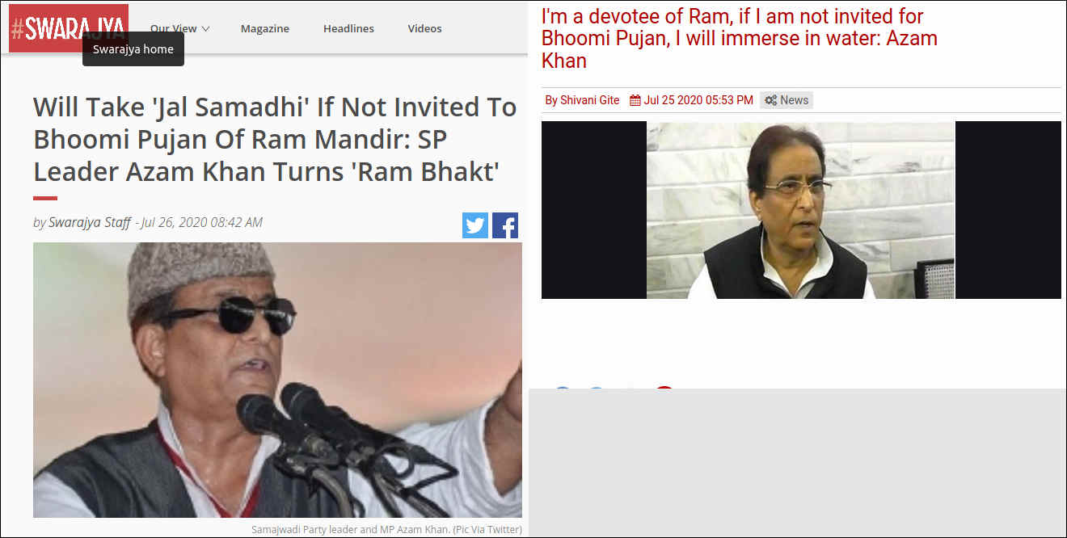
Task: Share article on Twitter
Action: point(475,225)
